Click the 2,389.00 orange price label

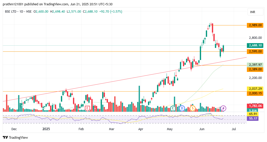click(255, 69)
